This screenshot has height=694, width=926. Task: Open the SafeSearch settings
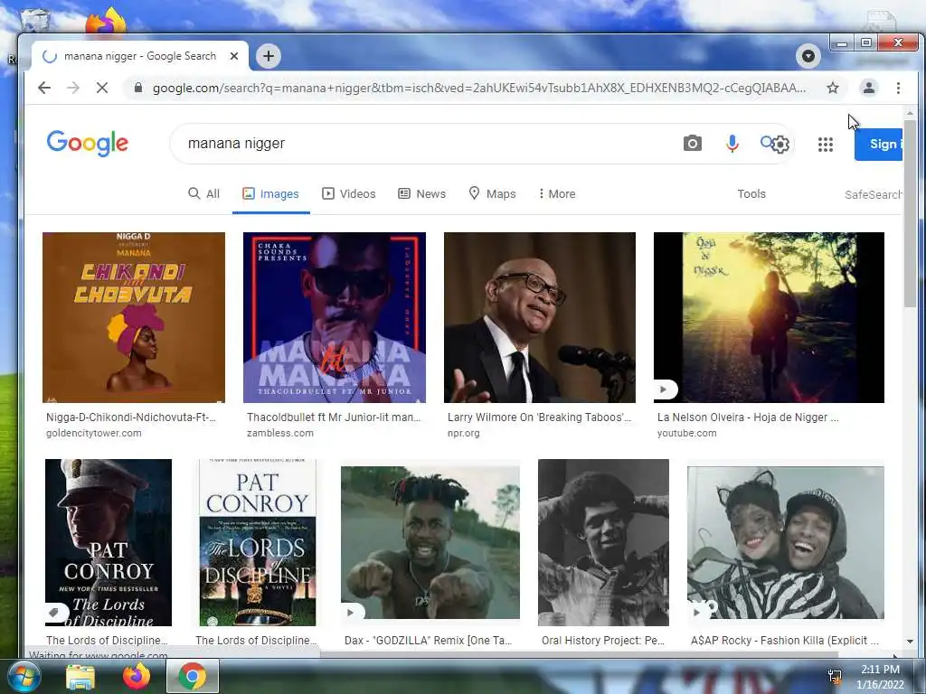coord(873,194)
